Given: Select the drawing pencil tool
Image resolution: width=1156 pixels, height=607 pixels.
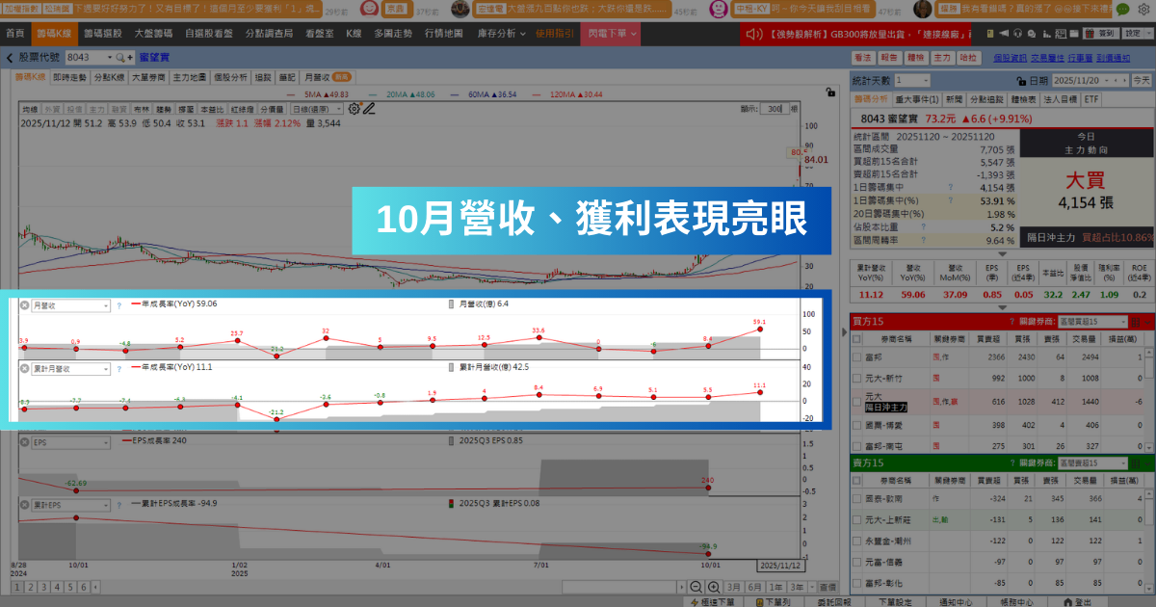Looking at the screenshot, I should pyautogui.click(x=368, y=108).
